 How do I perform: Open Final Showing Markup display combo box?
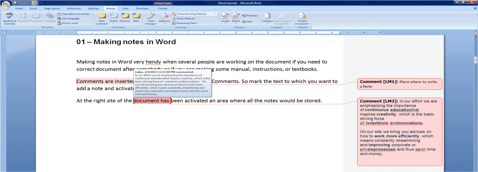pos(197,14)
